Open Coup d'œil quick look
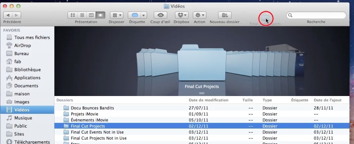Image resolution: width=354 pixels, height=144 pixels. coord(160,15)
